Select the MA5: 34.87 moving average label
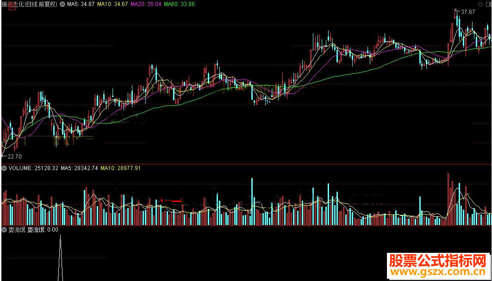Image resolution: width=492 pixels, height=281 pixels. [x=81, y=4]
